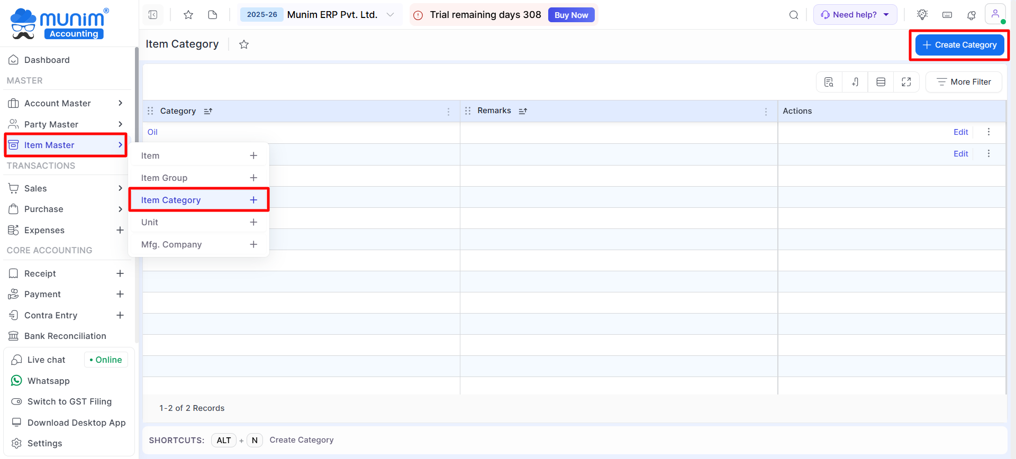Open three-dot actions menu for Oil row

(988, 132)
